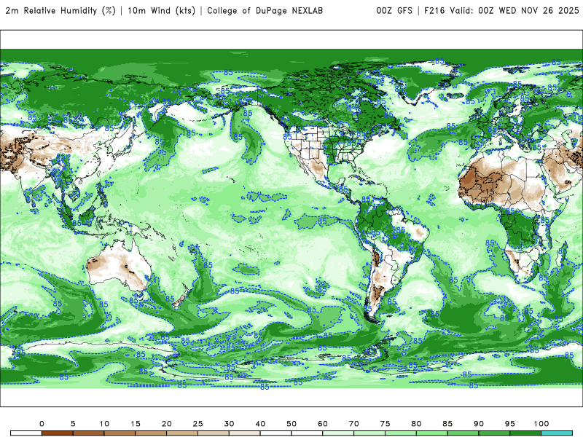Screen dimensions: 583x437
Task: Click the "10m Wind (kts)" header text
Action: [161, 10]
